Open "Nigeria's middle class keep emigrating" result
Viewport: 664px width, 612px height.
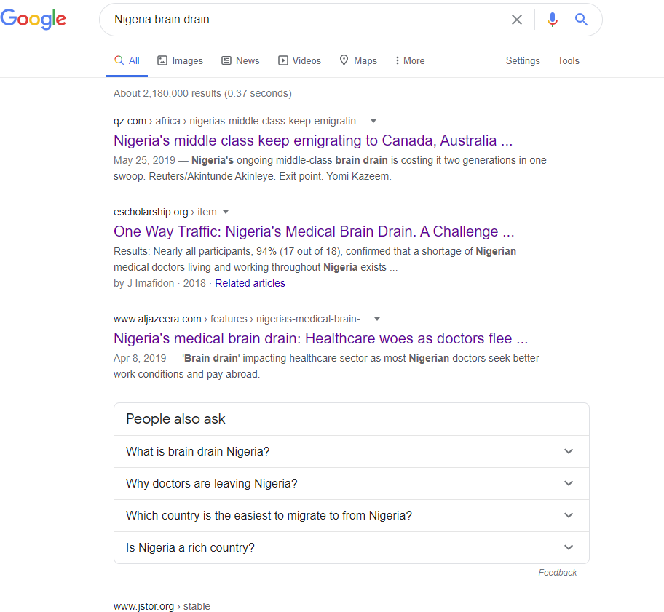click(x=313, y=140)
